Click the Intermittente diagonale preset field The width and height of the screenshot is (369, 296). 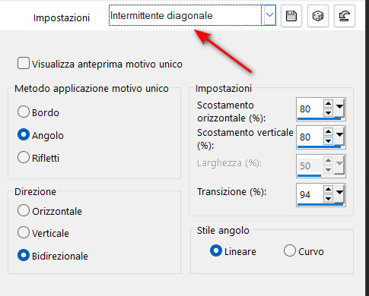185,15
